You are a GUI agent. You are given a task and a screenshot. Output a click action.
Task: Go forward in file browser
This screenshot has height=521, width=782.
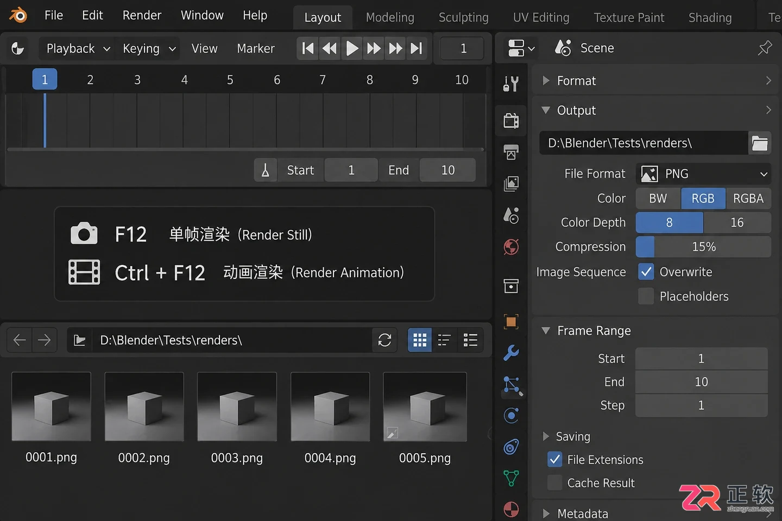(x=45, y=340)
